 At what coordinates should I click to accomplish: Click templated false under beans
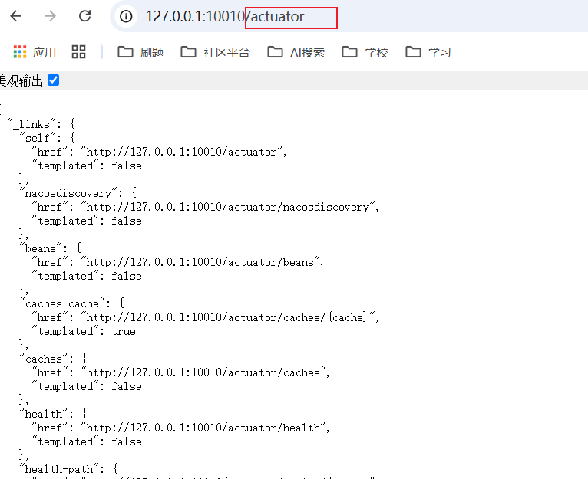pyautogui.click(x=87, y=276)
